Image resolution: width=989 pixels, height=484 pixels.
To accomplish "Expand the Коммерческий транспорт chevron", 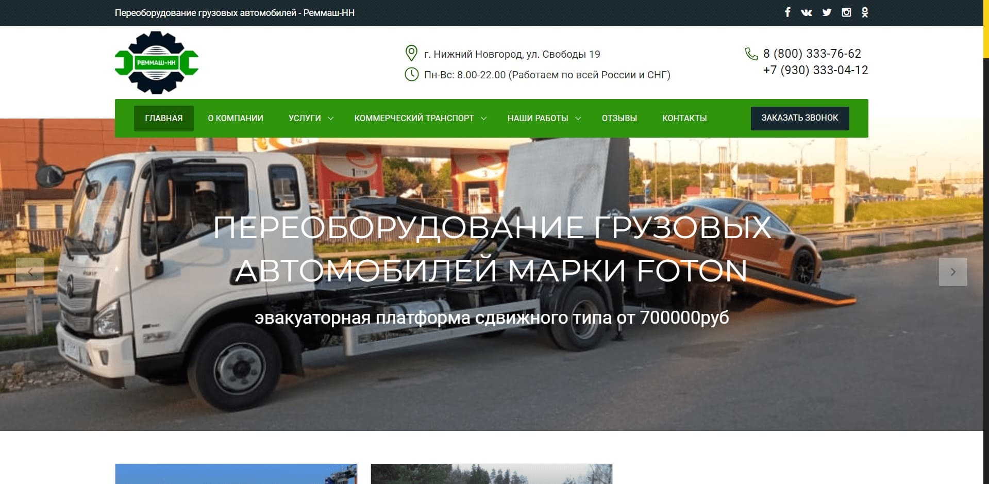I will point(484,119).
